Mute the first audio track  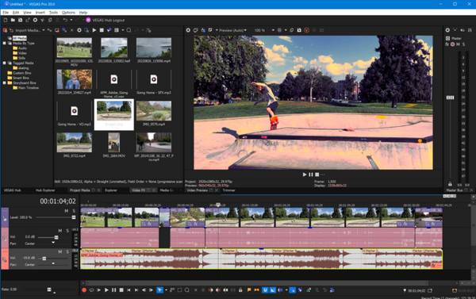pyautogui.click(x=60, y=231)
